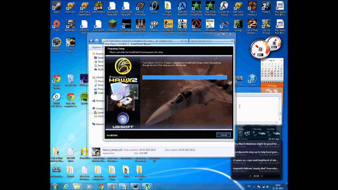Select Homegroup in Explorer navigation pane
Image resolution: width=338 pixels, height=190 pixels.
[x=98, y=101]
